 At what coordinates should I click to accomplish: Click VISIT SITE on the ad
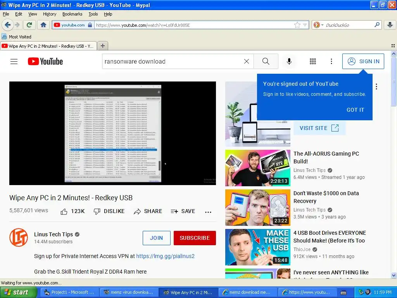coord(319,128)
